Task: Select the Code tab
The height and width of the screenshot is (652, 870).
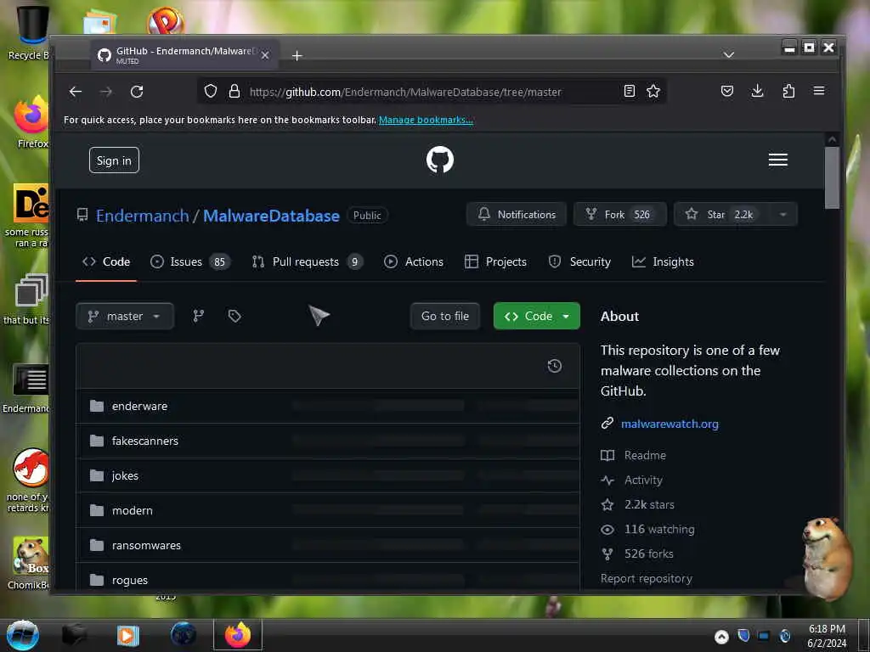Action: point(106,261)
